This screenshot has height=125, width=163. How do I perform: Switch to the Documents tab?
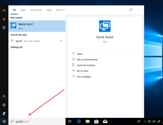pos(36,10)
